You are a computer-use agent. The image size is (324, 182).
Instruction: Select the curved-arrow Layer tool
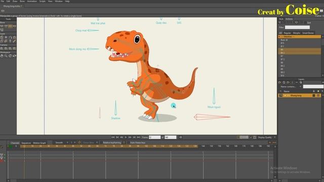10,37
